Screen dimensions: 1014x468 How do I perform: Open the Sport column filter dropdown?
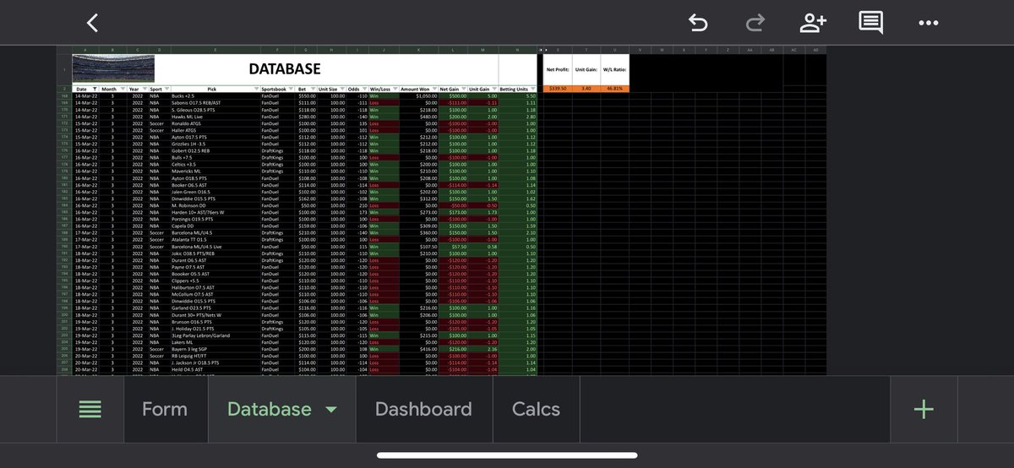click(x=166, y=89)
